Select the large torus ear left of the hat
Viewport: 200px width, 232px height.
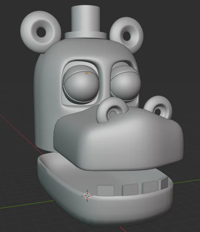pos(41,32)
